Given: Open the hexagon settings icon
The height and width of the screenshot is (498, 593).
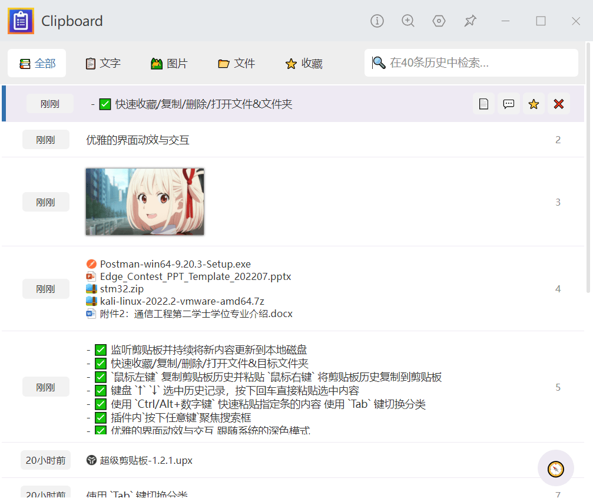Looking at the screenshot, I should 439,21.
